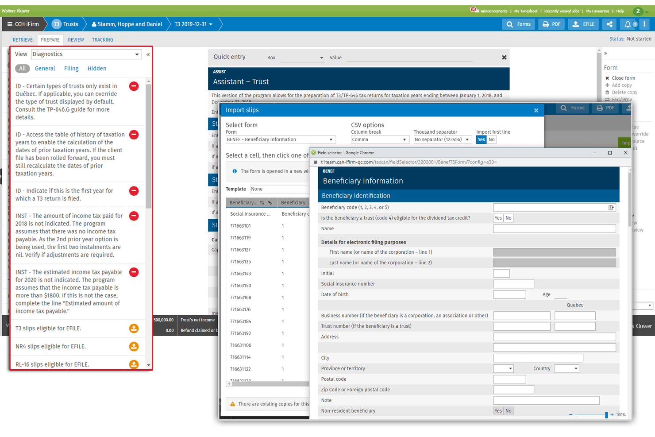
Task: Open the Province or territory dropdown
Action: (504, 369)
